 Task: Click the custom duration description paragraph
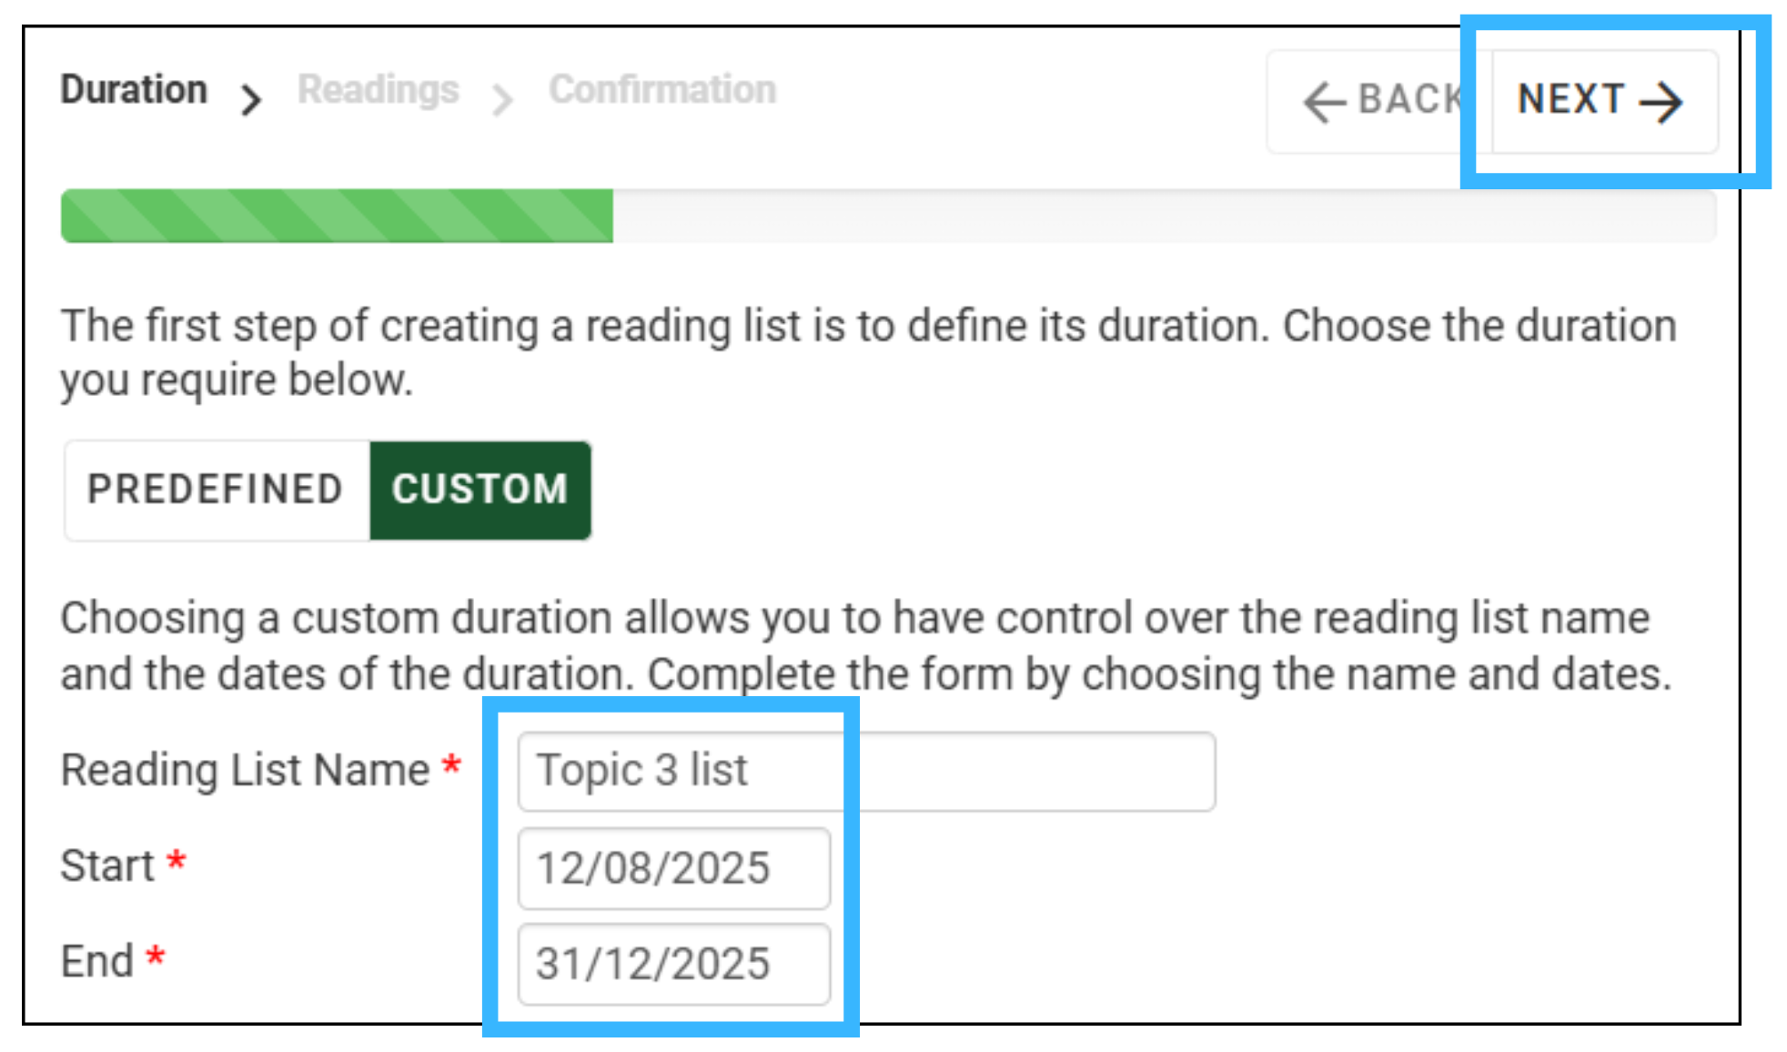tap(866, 646)
